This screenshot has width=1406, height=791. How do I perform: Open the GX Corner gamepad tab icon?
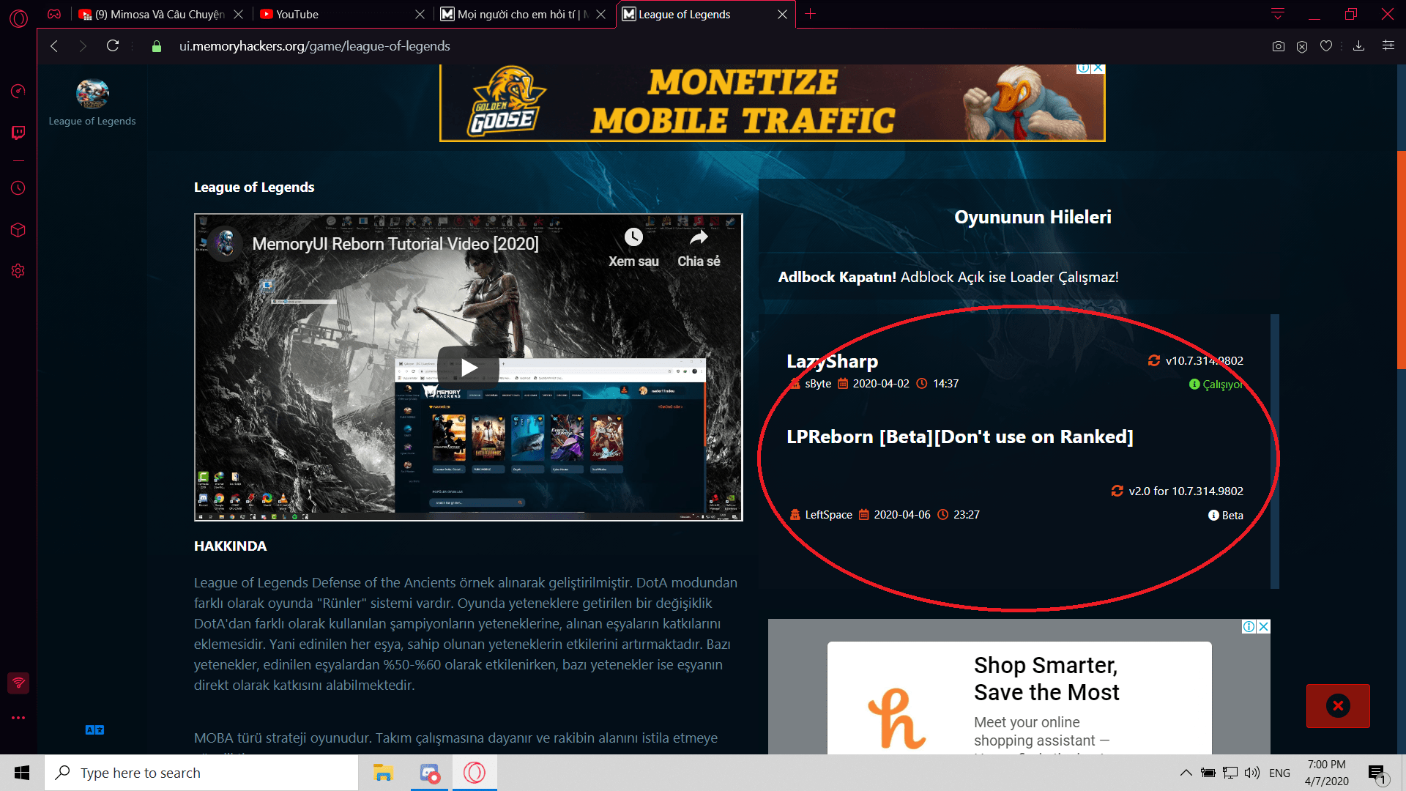[x=54, y=14]
